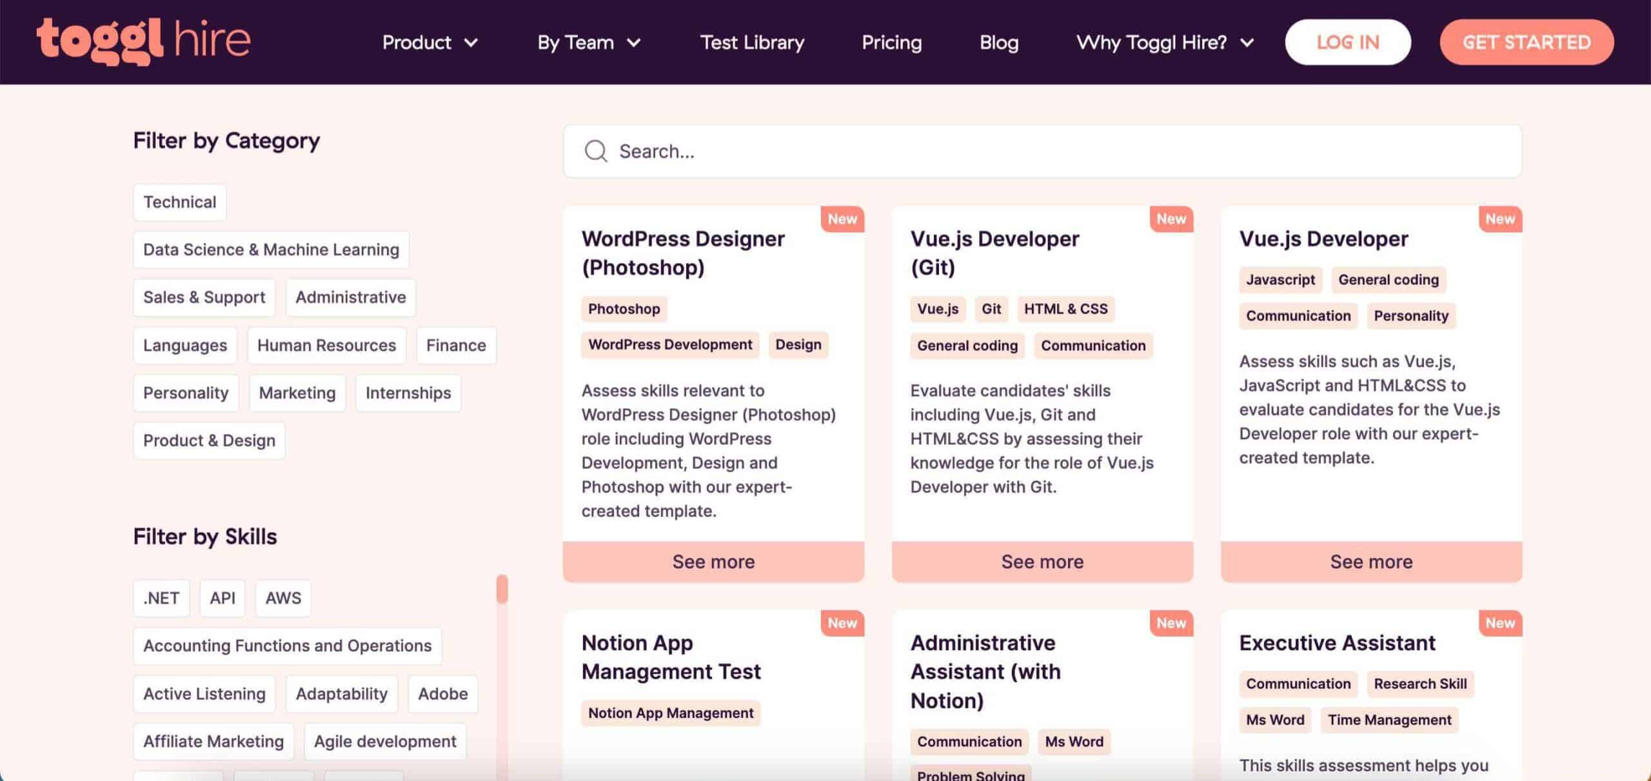
Task: Click the LOG IN button
Action: (x=1348, y=42)
